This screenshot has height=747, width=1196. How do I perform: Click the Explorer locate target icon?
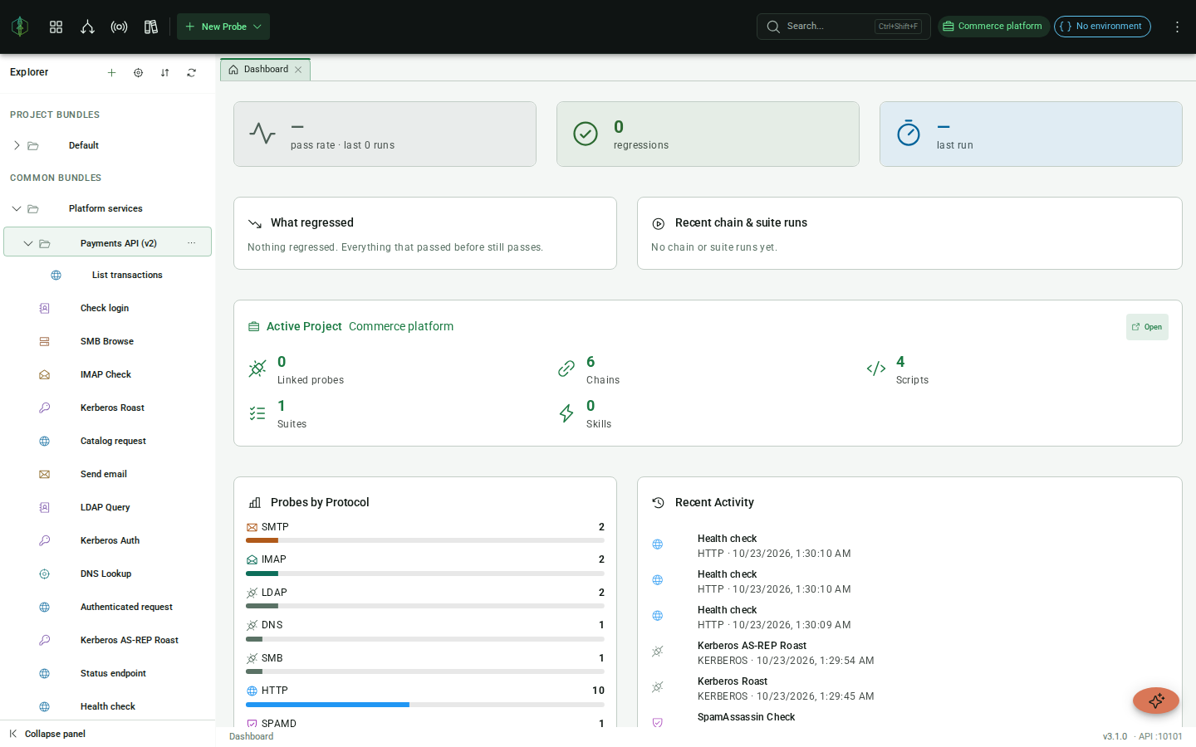click(x=138, y=72)
